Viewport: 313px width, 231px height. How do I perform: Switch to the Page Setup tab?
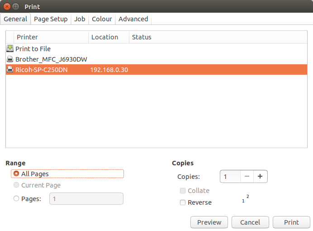51,19
